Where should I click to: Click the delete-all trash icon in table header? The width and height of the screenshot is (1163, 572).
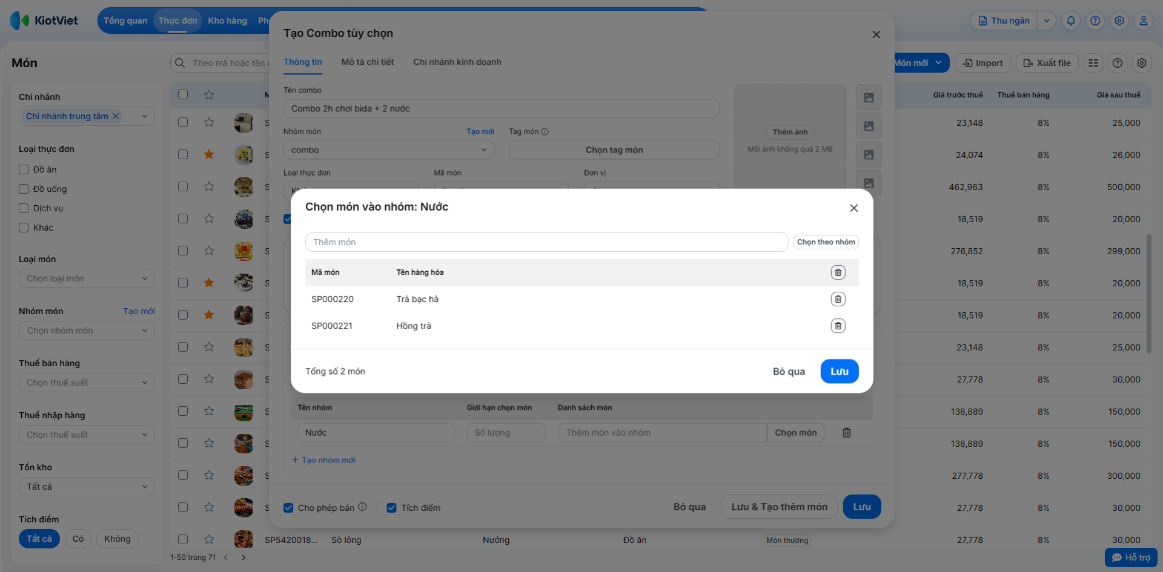(838, 272)
